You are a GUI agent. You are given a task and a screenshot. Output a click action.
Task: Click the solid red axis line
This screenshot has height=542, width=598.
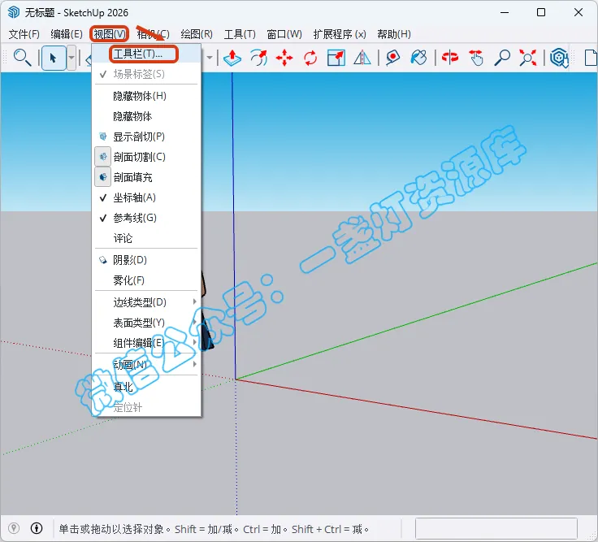[417, 409]
